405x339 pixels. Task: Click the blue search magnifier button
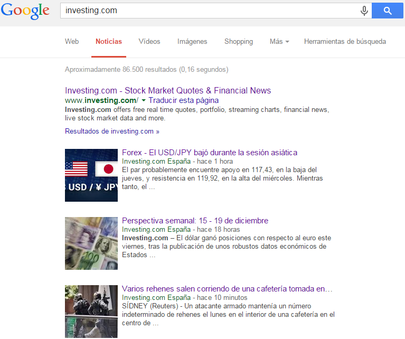coord(387,11)
